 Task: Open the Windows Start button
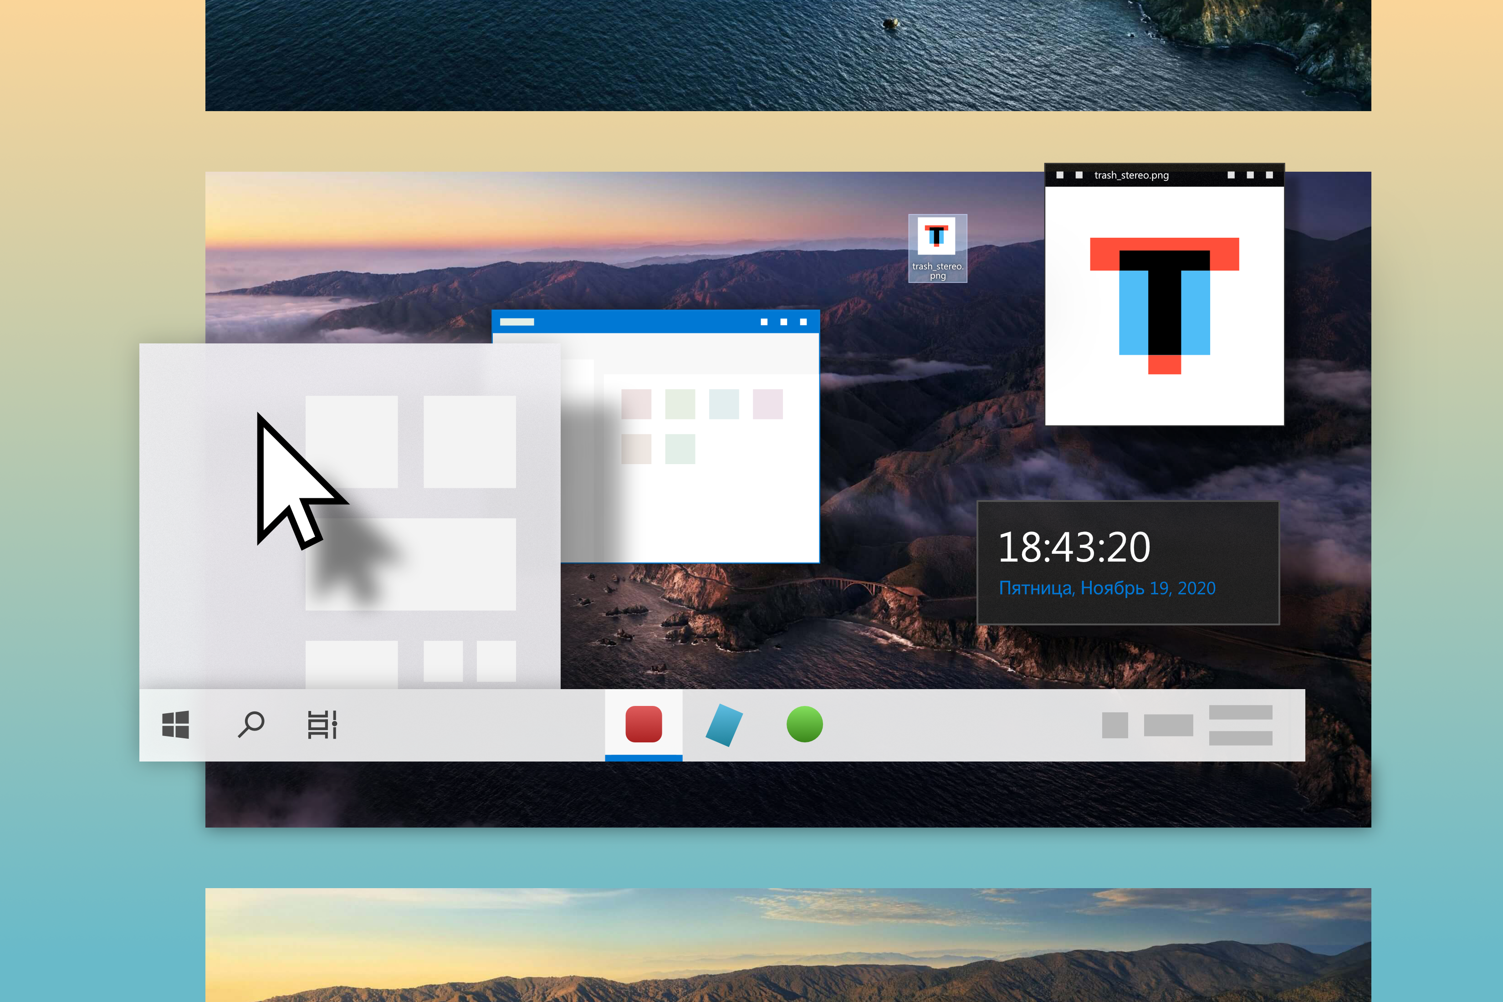click(175, 725)
